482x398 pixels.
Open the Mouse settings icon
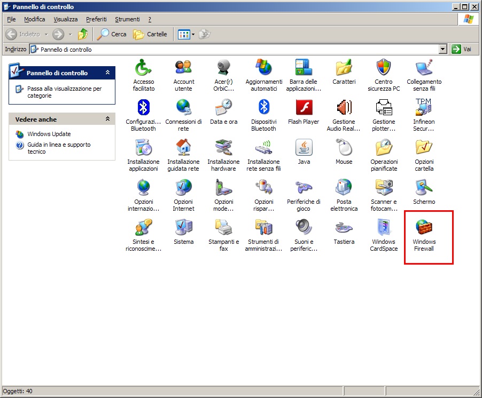(x=344, y=148)
